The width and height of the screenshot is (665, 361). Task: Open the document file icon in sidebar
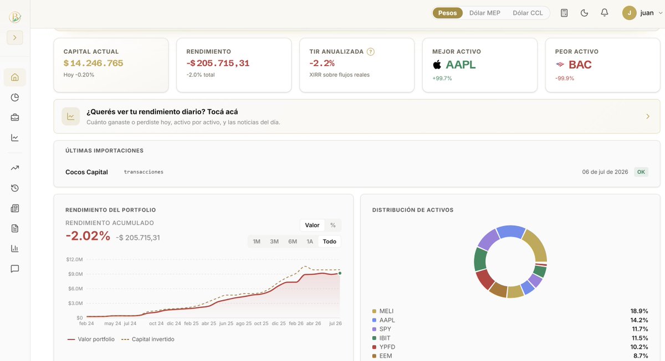[x=15, y=228]
